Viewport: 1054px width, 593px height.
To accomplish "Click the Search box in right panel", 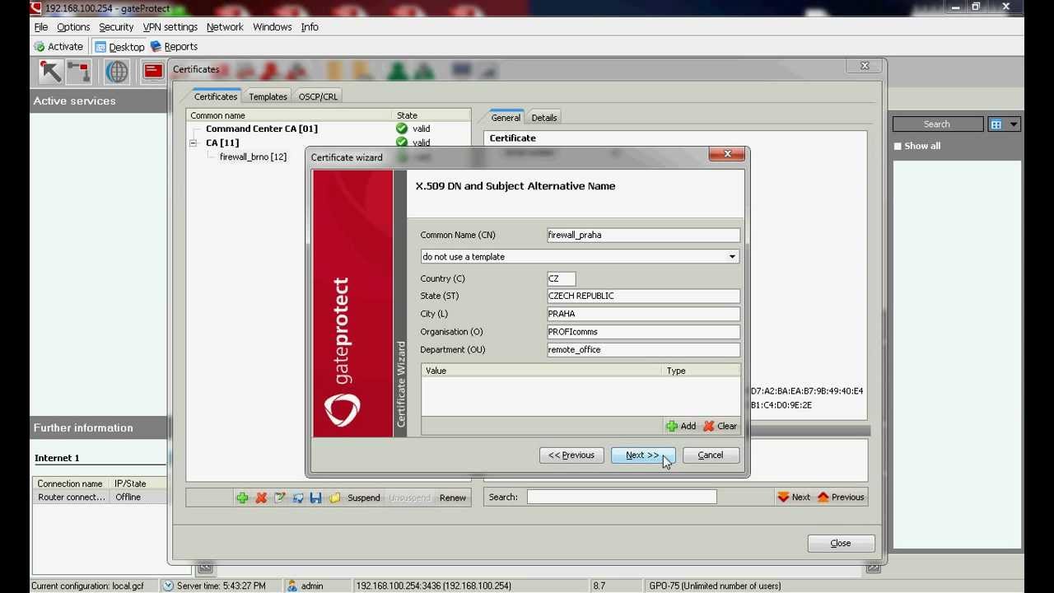I will click(x=938, y=124).
